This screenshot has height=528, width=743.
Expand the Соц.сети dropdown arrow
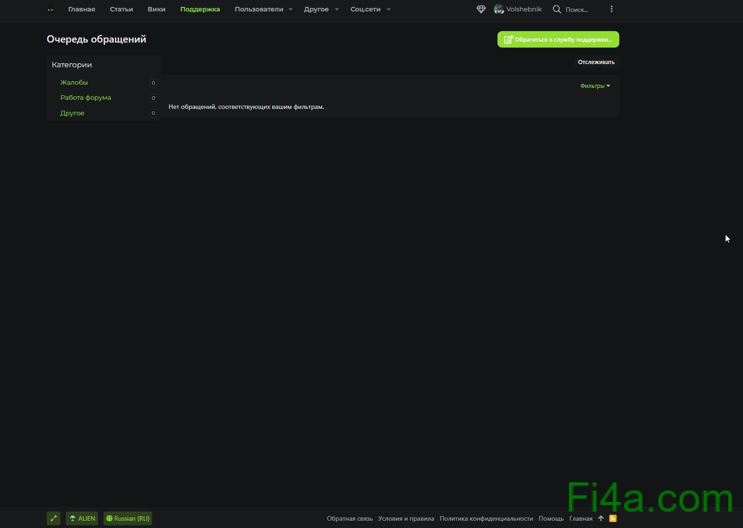(388, 9)
